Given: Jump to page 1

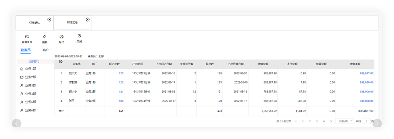Looking at the screenshot, I should 303,121.
